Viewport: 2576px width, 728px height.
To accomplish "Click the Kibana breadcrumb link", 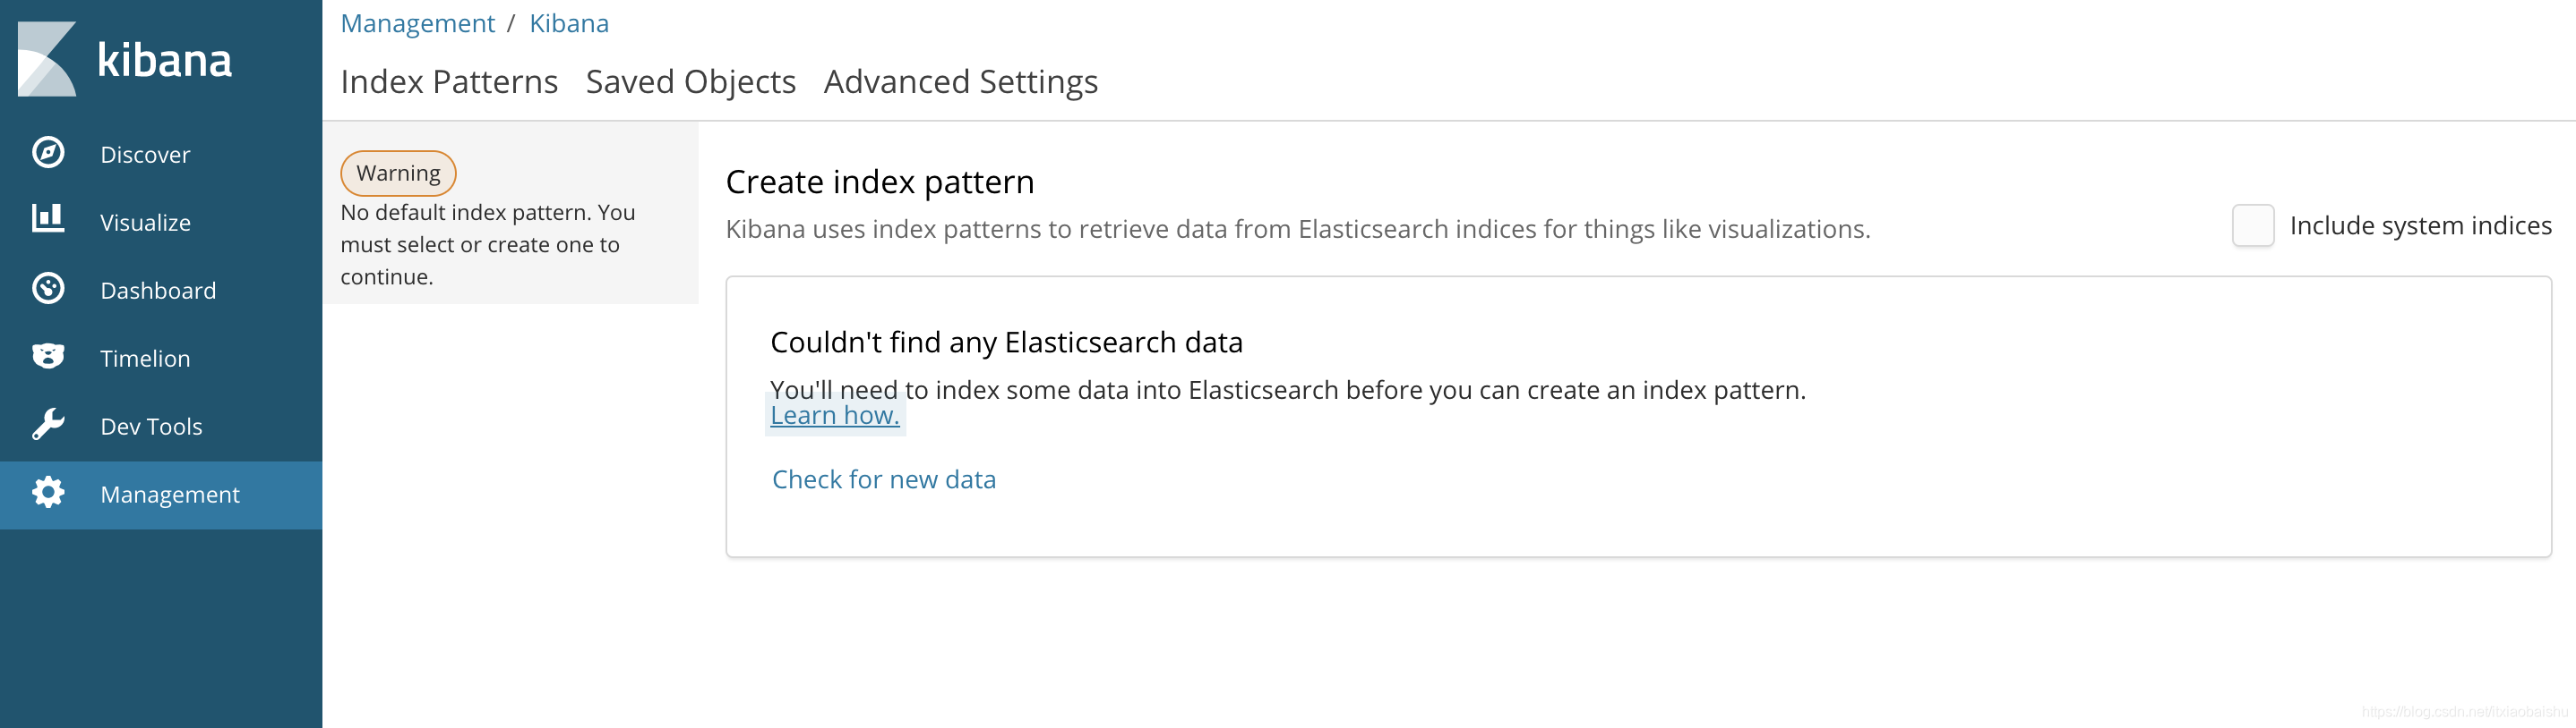I will (568, 23).
